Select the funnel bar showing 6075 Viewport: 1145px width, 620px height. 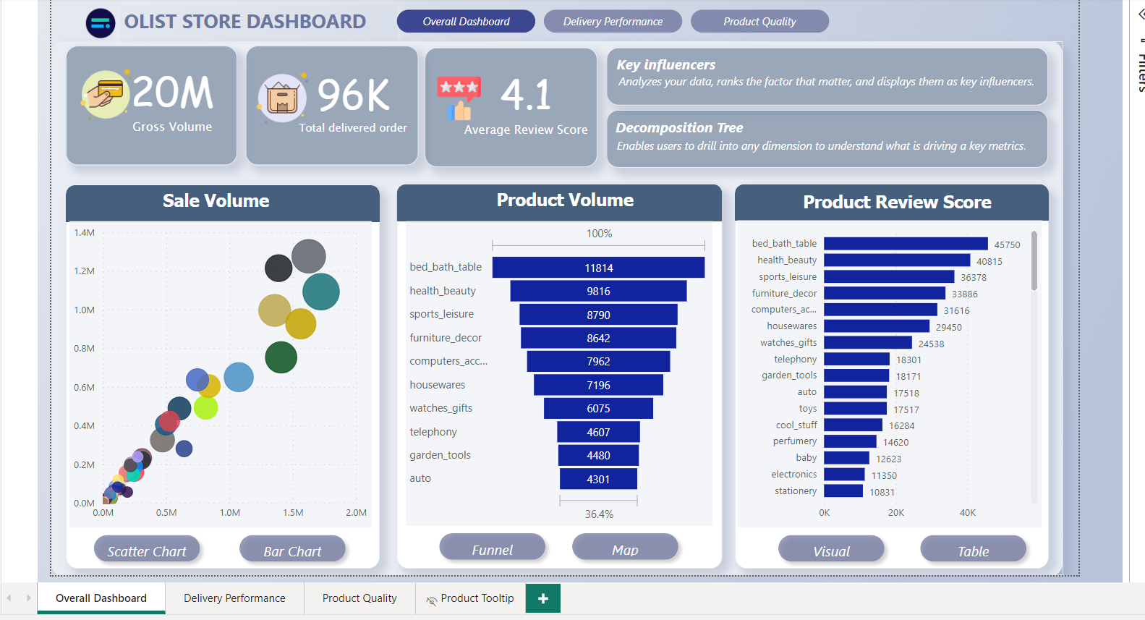coord(598,408)
